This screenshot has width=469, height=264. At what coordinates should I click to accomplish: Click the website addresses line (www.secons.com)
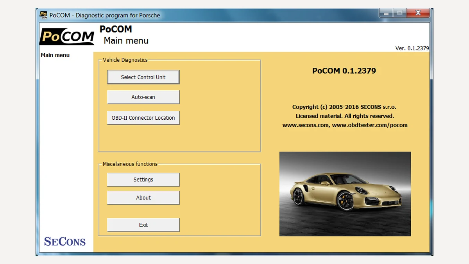345,126
